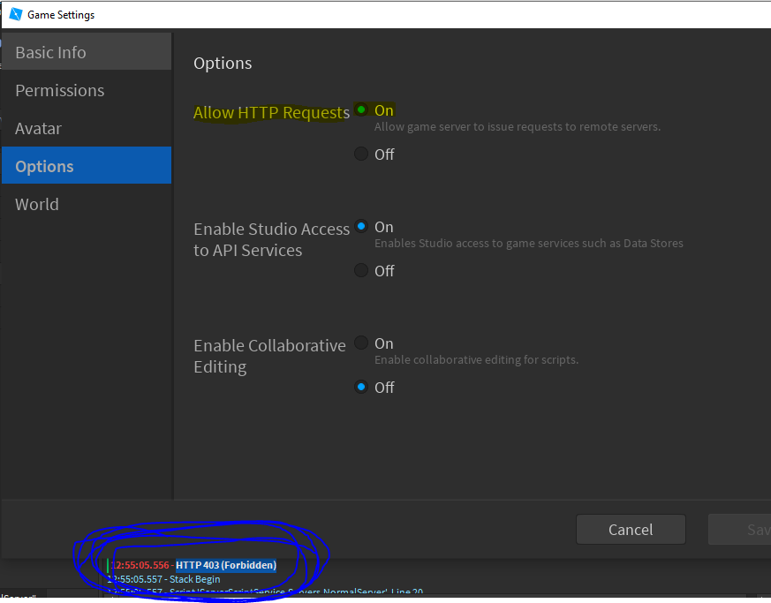Image resolution: width=771 pixels, height=603 pixels.
Task: Open the Basic Info settings page
Action: pyautogui.click(x=49, y=52)
